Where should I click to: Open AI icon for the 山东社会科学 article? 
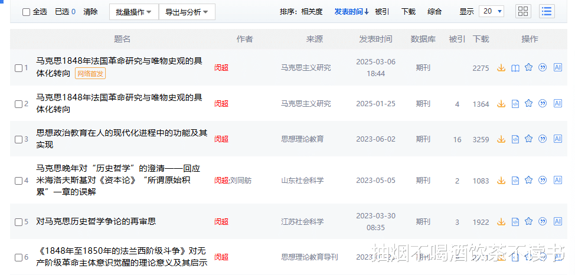pyautogui.click(x=558, y=180)
